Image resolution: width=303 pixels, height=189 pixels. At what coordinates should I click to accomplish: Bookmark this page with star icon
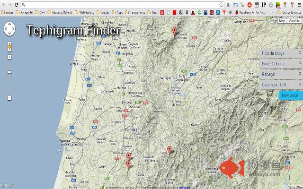click(221, 5)
